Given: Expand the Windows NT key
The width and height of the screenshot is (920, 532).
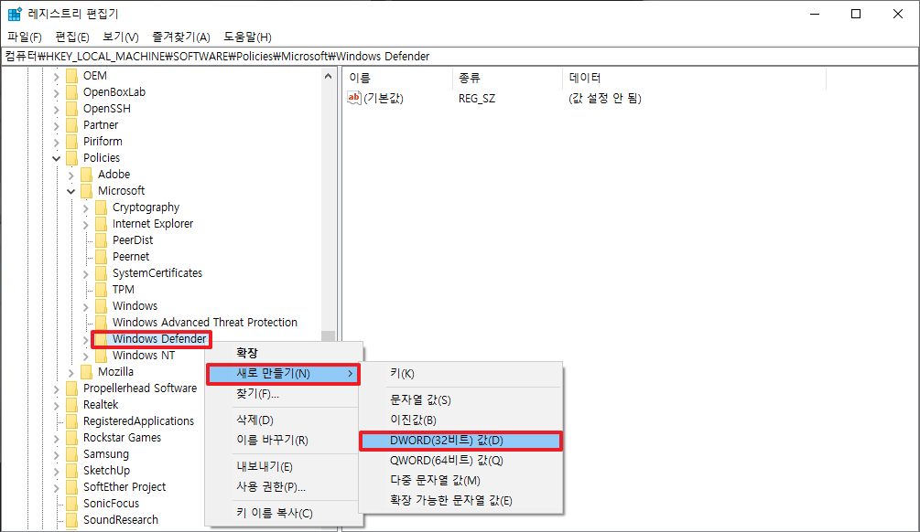Looking at the screenshot, I should [x=86, y=356].
